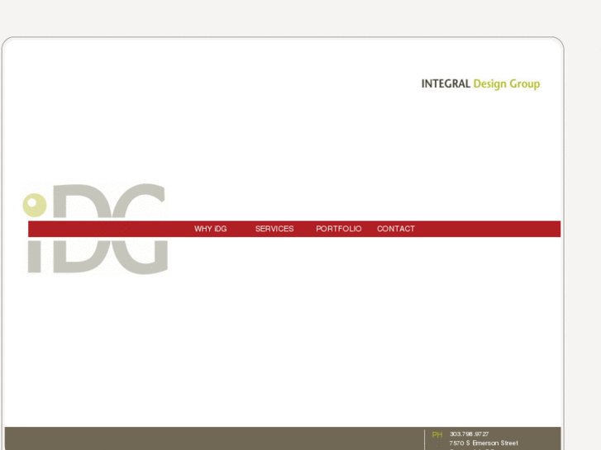Viewport: 601px width, 450px height.
Task: Open the WHY iDG menu item
Action: [211, 229]
